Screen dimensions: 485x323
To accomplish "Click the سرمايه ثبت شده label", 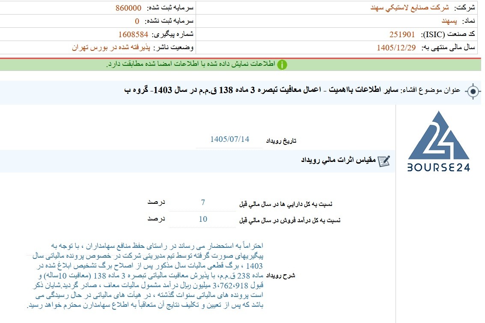I will [170, 8].
